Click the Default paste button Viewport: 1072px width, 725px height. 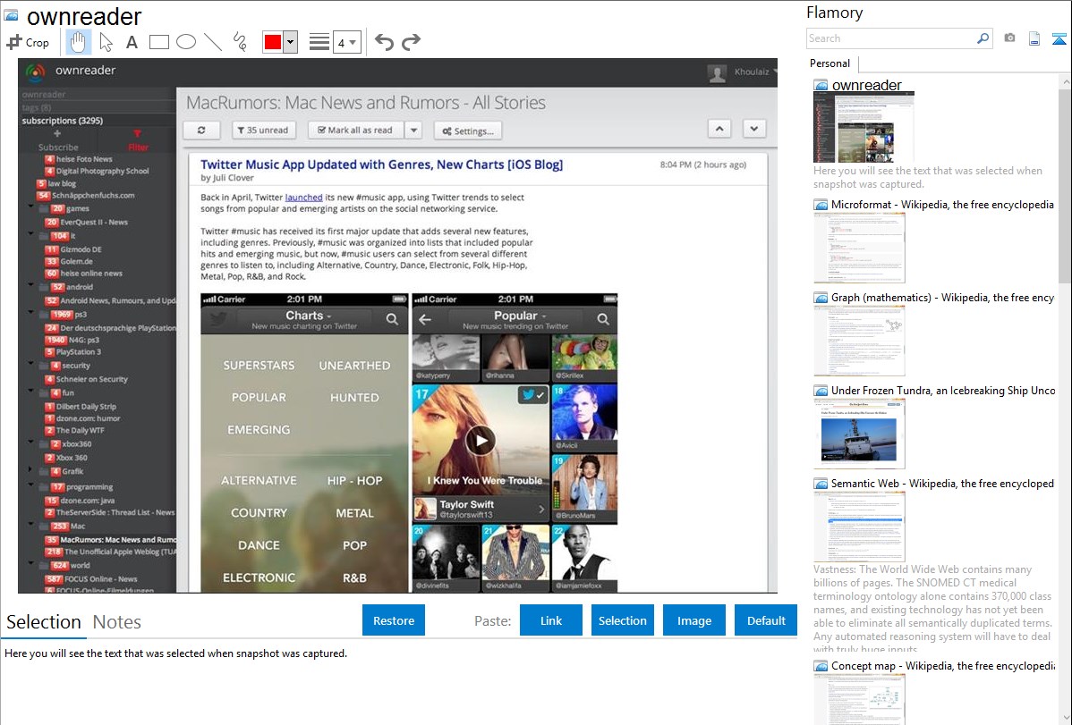click(x=766, y=620)
